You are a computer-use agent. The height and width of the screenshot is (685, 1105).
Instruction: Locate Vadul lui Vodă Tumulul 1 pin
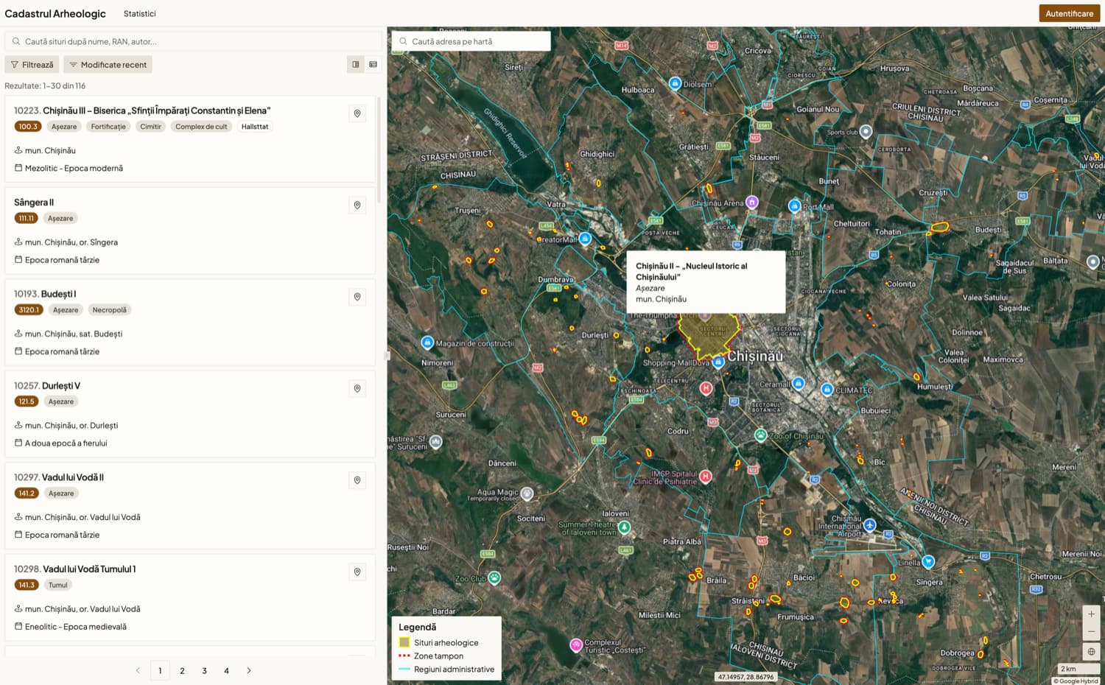coord(357,572)
